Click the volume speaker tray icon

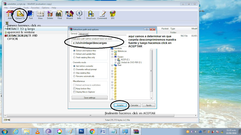pos(196,132)
